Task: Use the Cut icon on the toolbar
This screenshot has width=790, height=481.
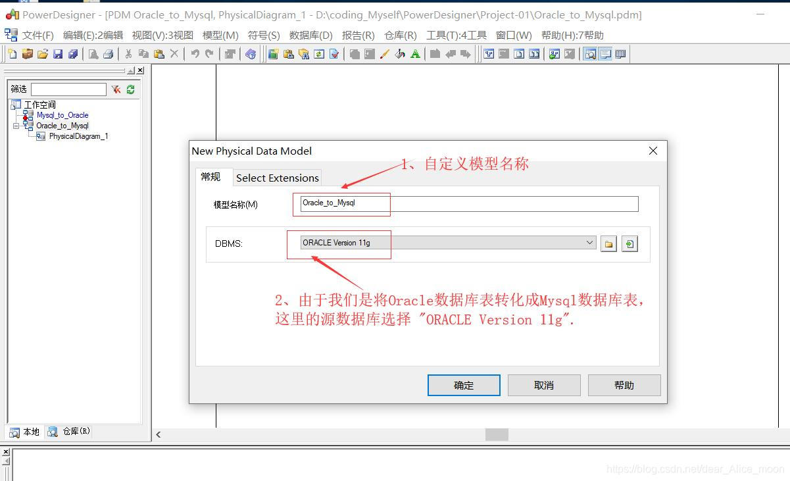Action: click(x=128, y=54)
